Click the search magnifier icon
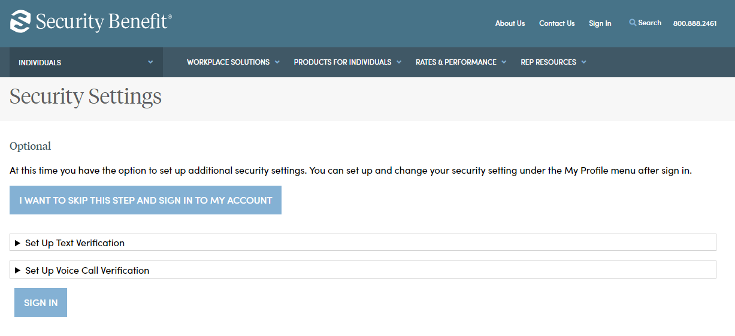 pyautogui.click(x=633, y=23)
